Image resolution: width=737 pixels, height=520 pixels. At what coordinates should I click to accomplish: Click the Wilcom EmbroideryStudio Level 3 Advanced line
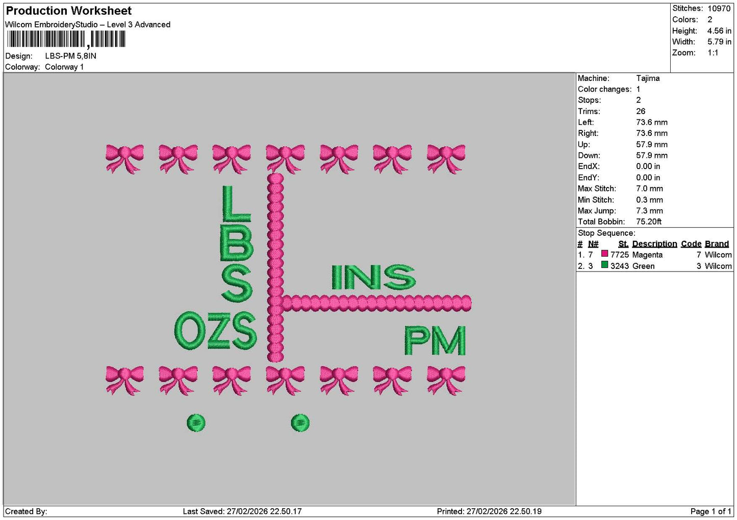(x=88, y=24)
